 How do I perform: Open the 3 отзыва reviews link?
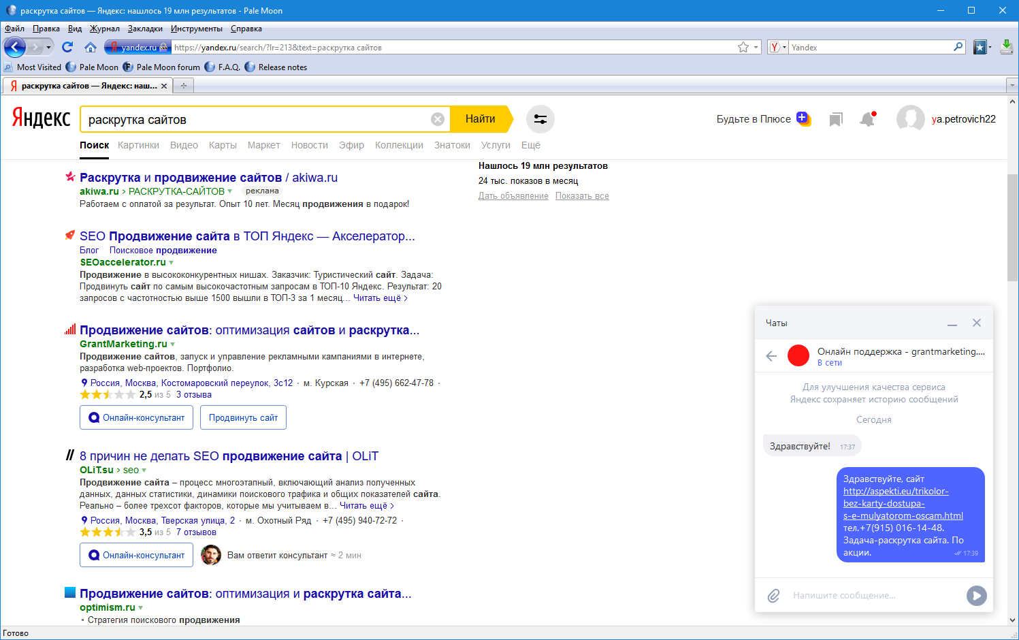tap(194, 395)
